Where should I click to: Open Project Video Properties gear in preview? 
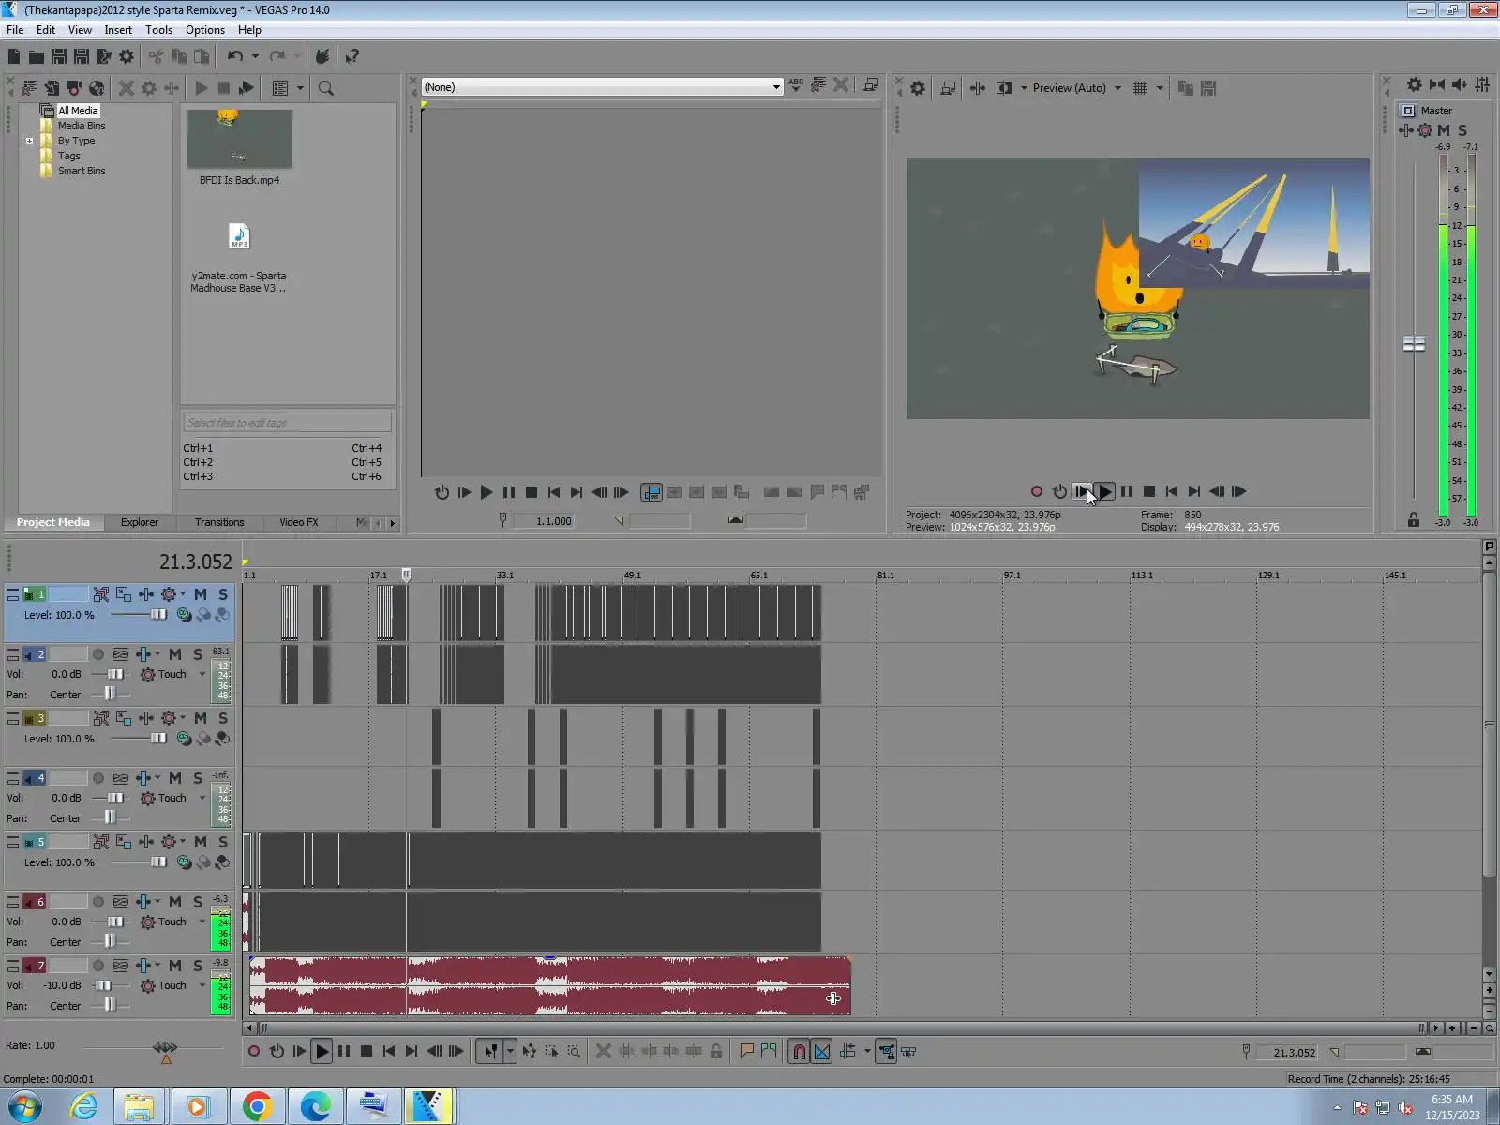click(918, 88)
